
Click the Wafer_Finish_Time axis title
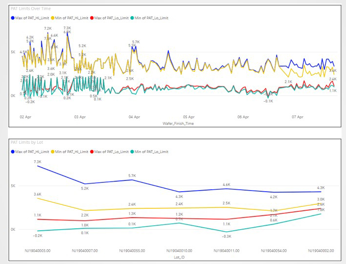(x=179, y=124)
